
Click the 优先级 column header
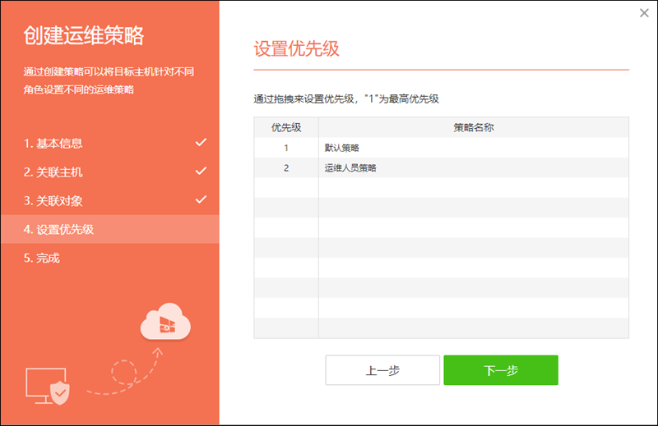(x=286, y=127)
